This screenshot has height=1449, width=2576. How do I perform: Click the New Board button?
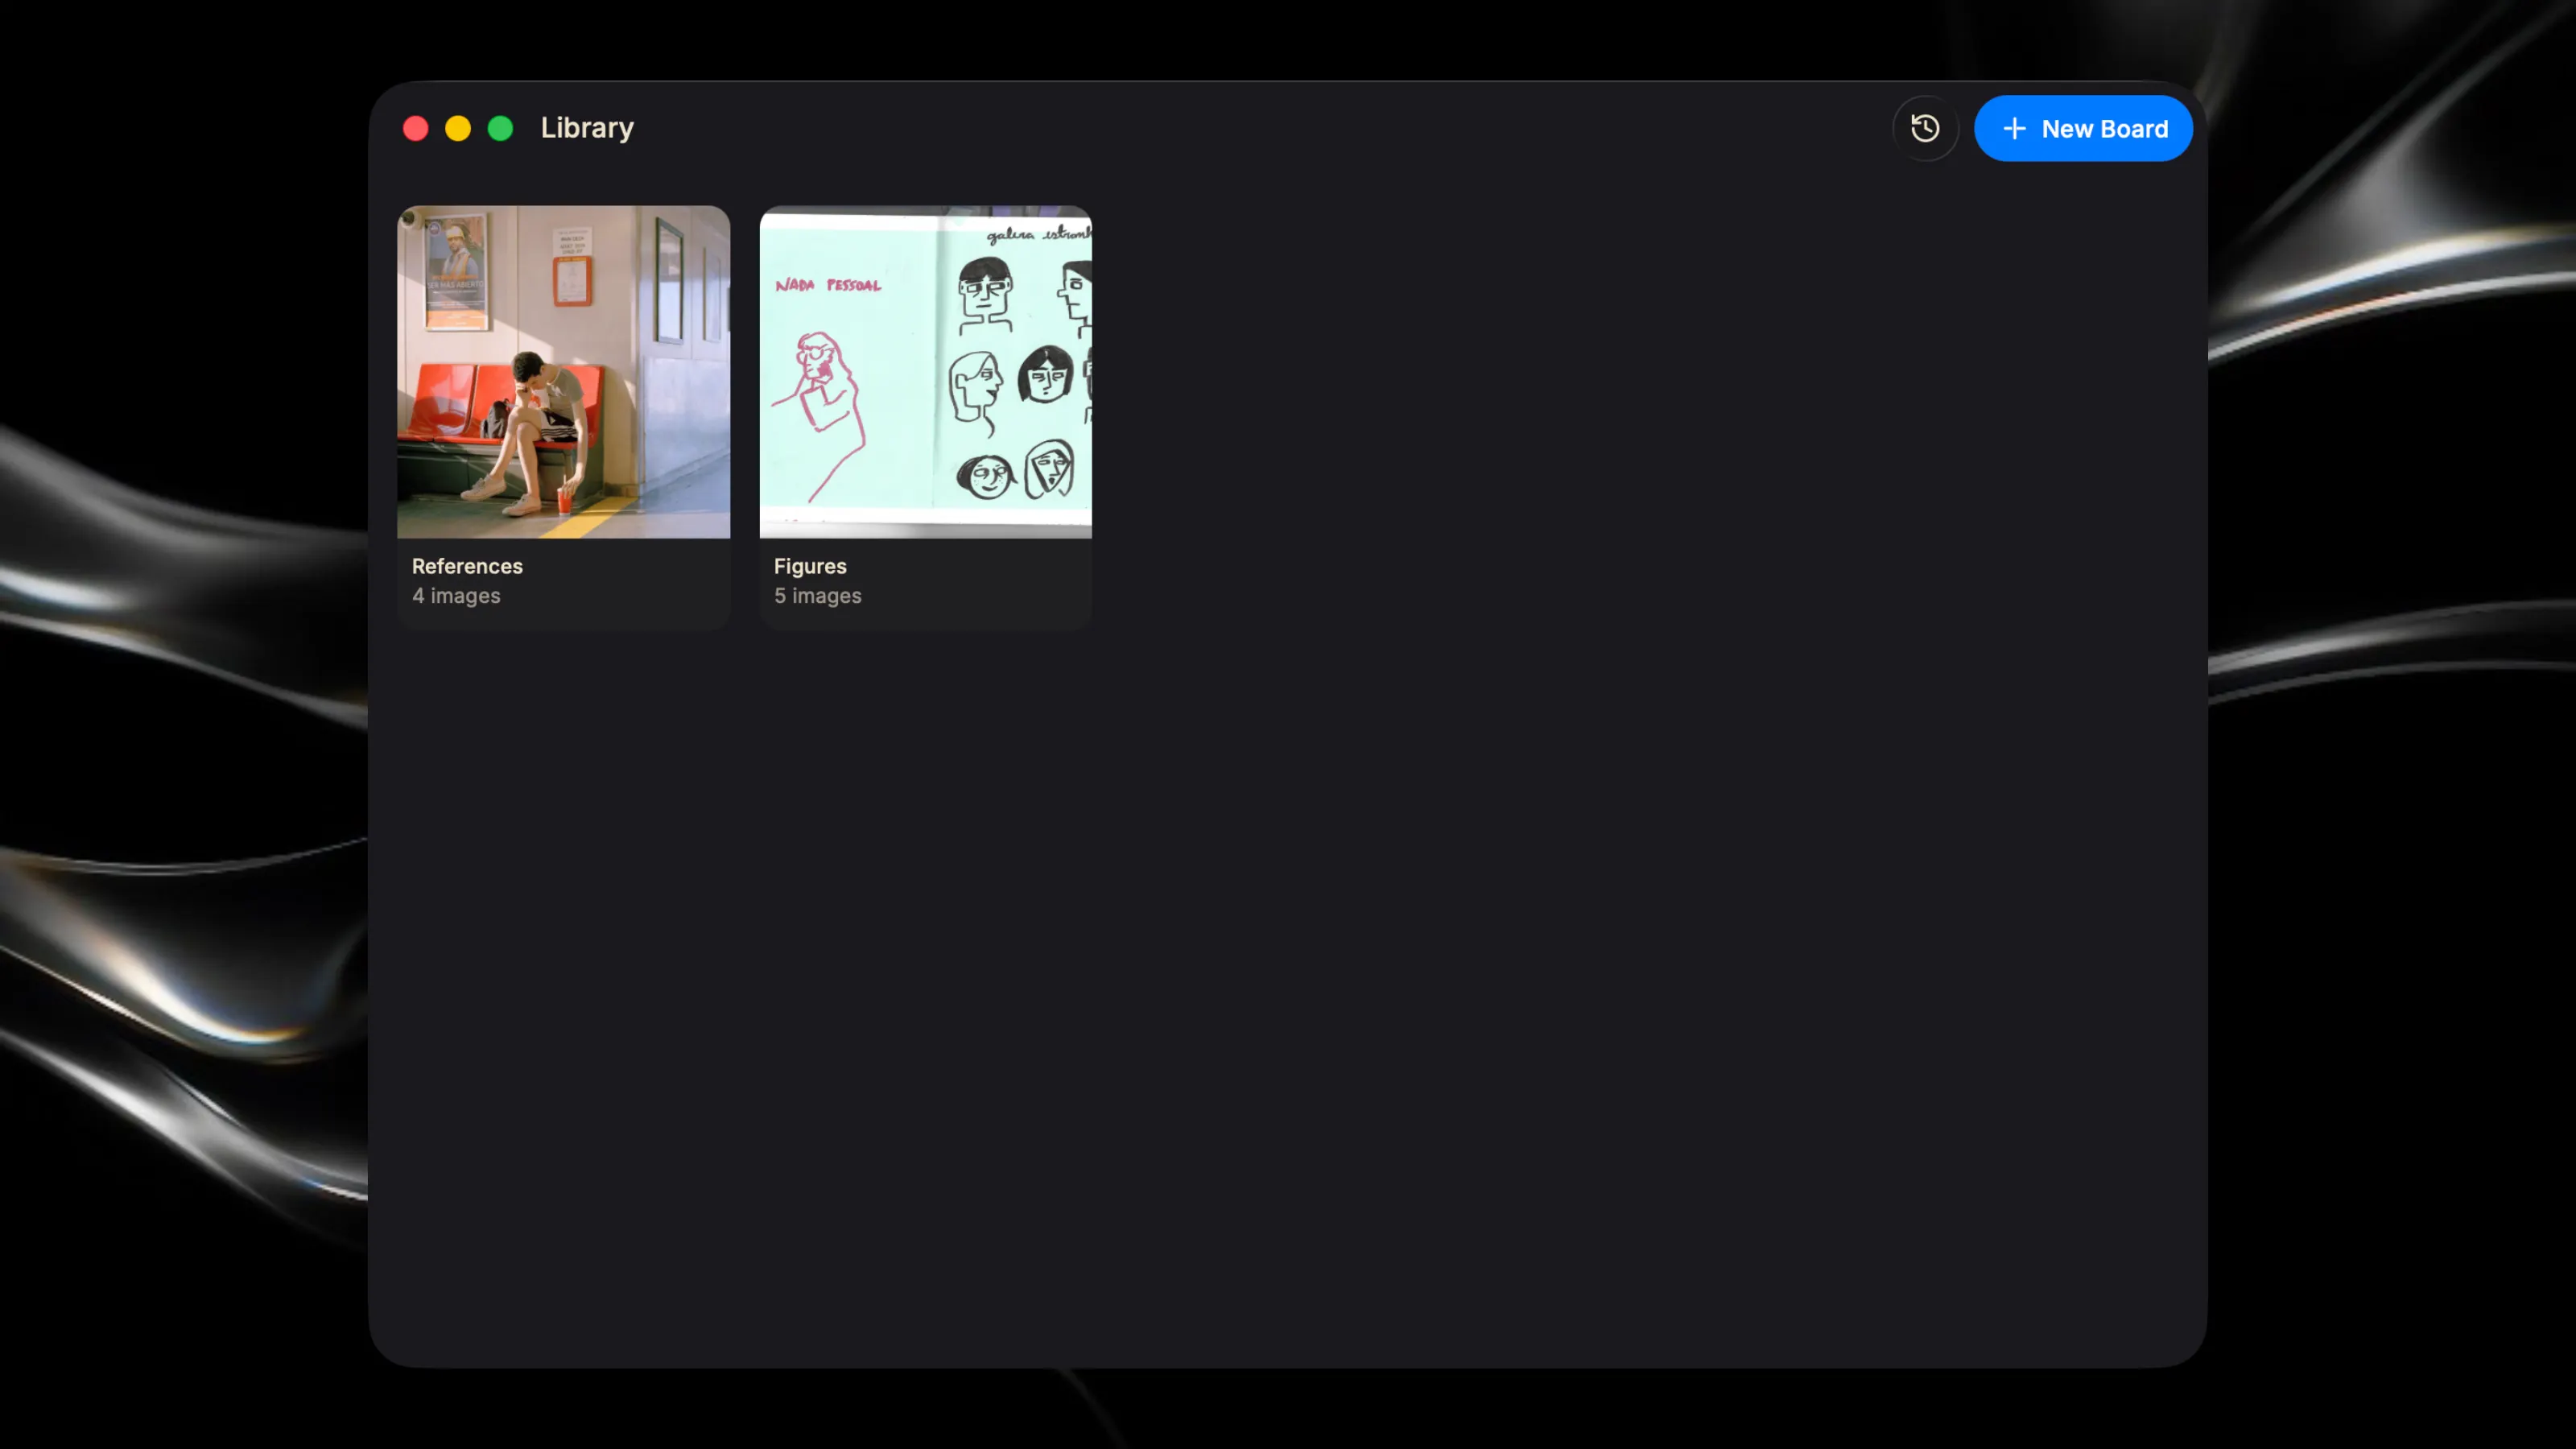[2083, 128]
